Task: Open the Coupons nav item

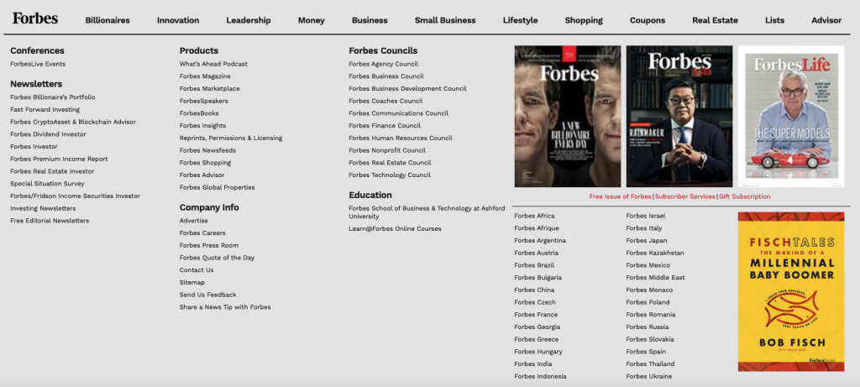Action: (648, 20)
